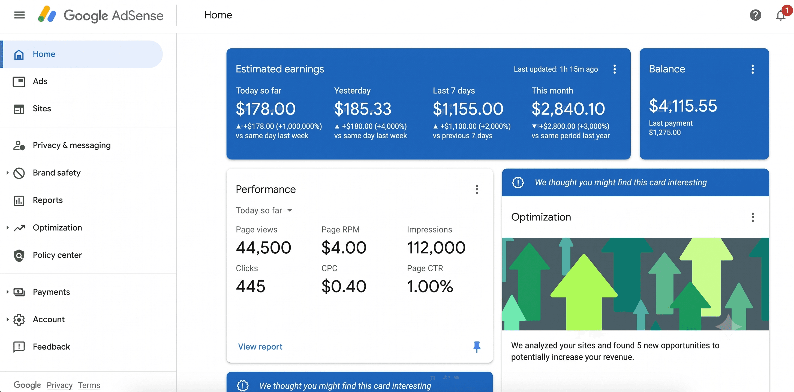Open the Today so far period dropdown
The height and width of the screenshot is (392, 794).
tap(264, 210)
